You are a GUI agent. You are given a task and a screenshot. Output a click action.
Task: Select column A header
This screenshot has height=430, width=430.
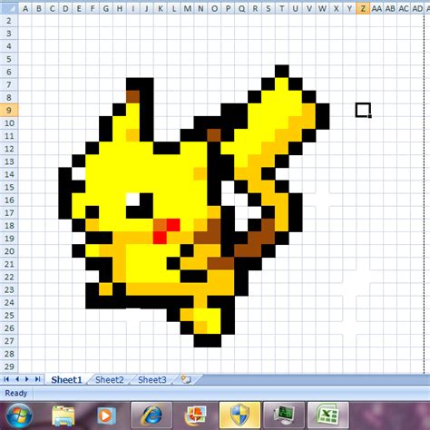click(x=25, y=8)
